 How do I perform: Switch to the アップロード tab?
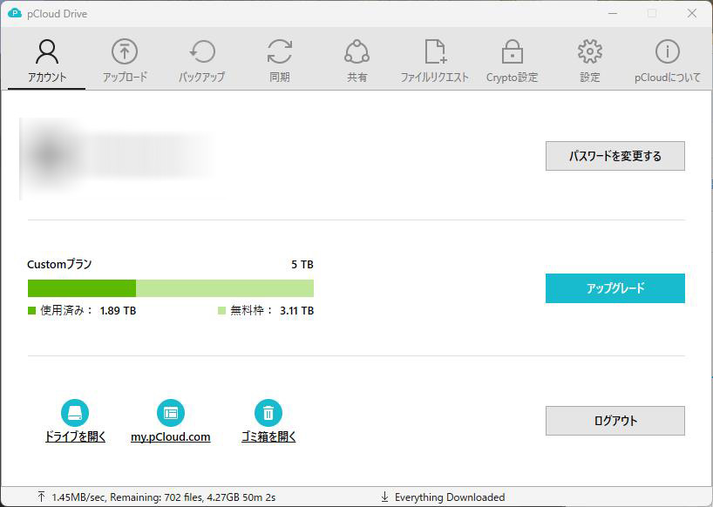coord(125,60)
